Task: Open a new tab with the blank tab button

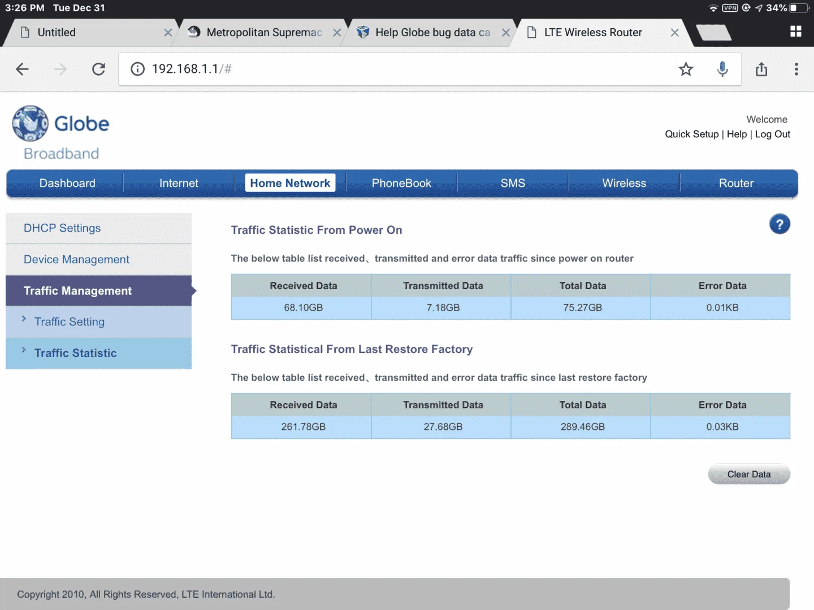Action: (713, 33)
